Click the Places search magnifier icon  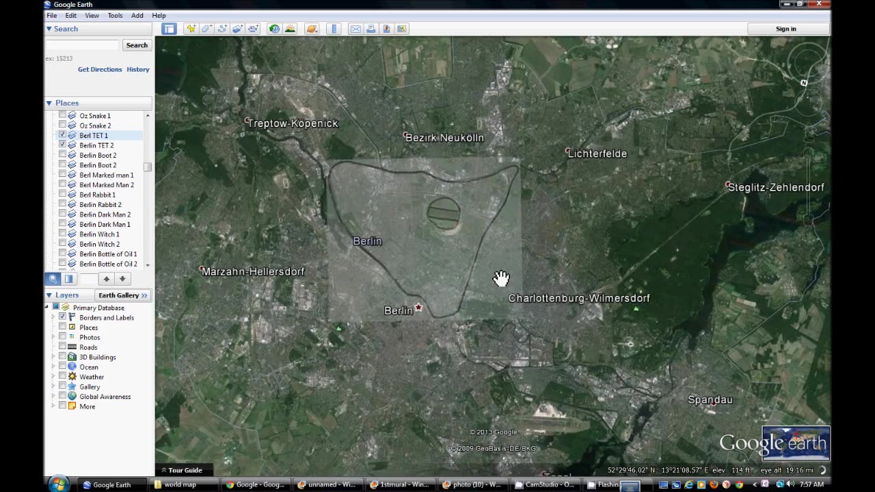pyautogui.click(x=53, y=279)
